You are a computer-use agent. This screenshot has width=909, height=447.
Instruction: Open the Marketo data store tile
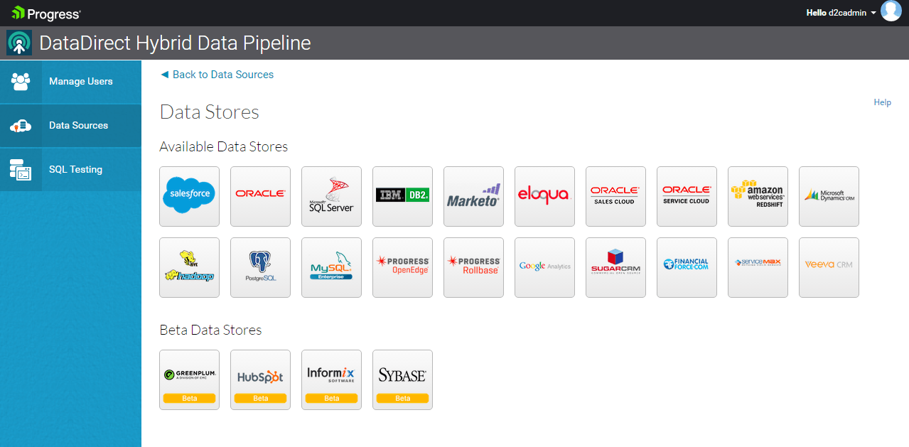[x=473, y=196]
